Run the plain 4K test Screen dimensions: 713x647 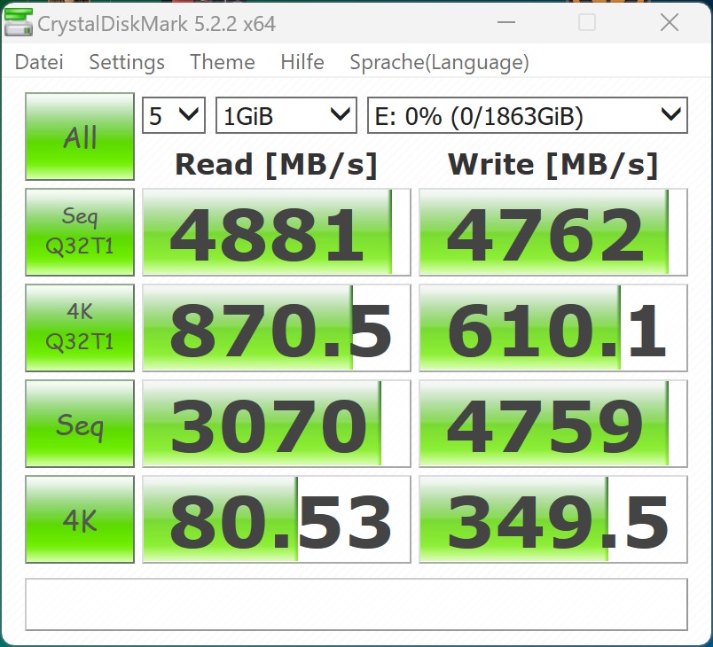[80, 519]
